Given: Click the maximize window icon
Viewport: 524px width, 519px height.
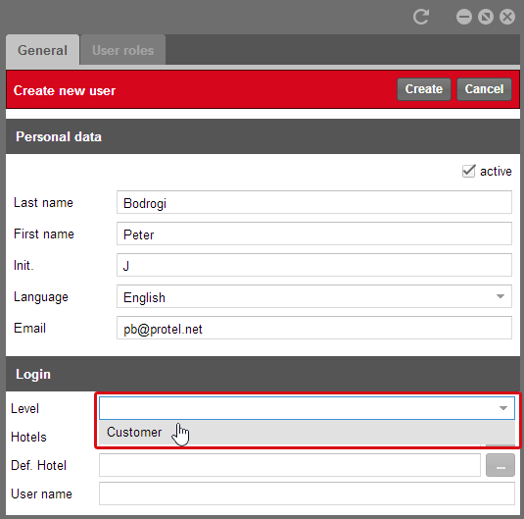Looking at the screenshot, I should (485, 17).
